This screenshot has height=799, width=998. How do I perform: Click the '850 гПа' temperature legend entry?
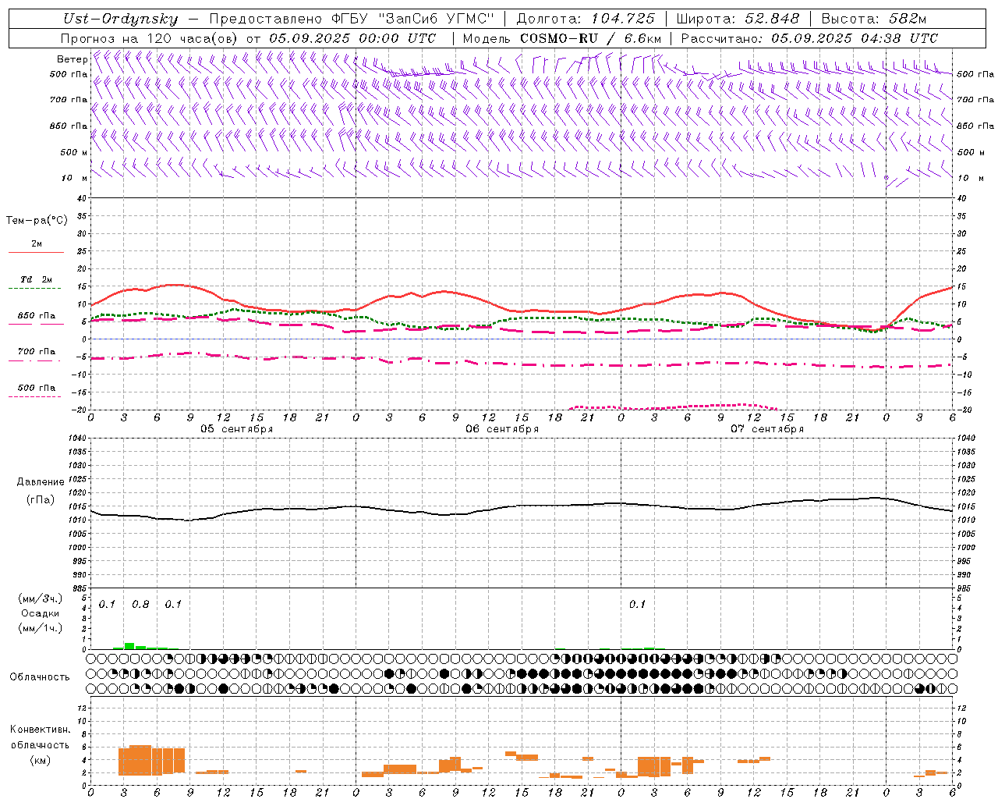point(36,316)
